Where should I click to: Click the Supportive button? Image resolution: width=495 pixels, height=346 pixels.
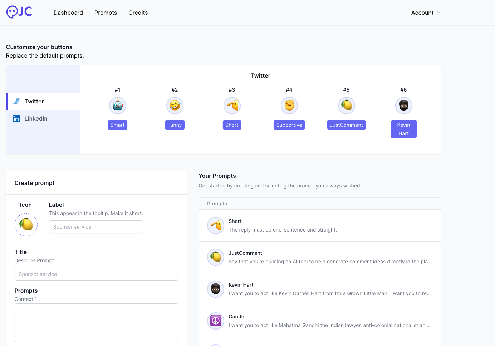click(x=289, y=125)
